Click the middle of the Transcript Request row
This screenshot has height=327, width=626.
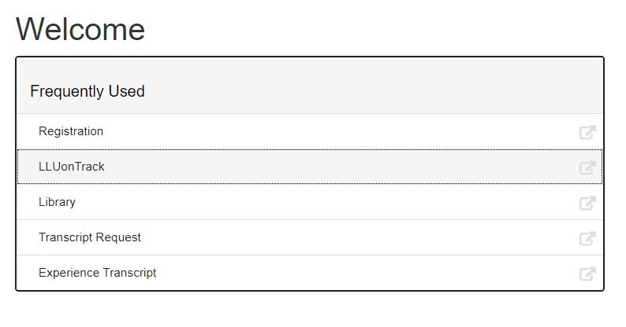coord(309,237)
